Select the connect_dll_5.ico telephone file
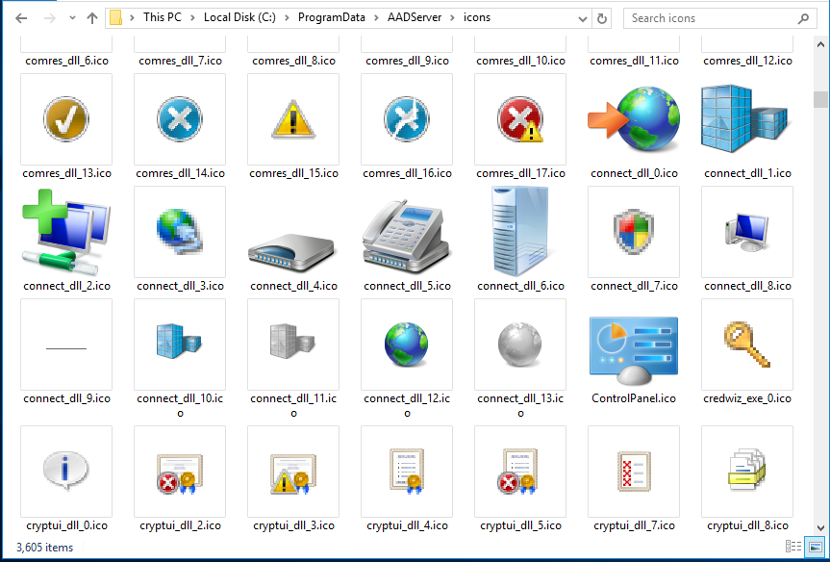This screenshot has width=830, height=562. pyautogui.click(x=407, y=233)
